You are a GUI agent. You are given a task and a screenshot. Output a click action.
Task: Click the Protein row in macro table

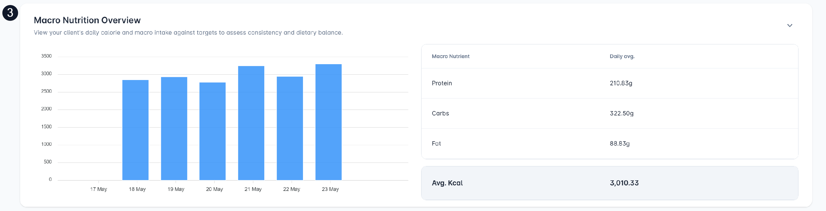(x=609, y=83)
